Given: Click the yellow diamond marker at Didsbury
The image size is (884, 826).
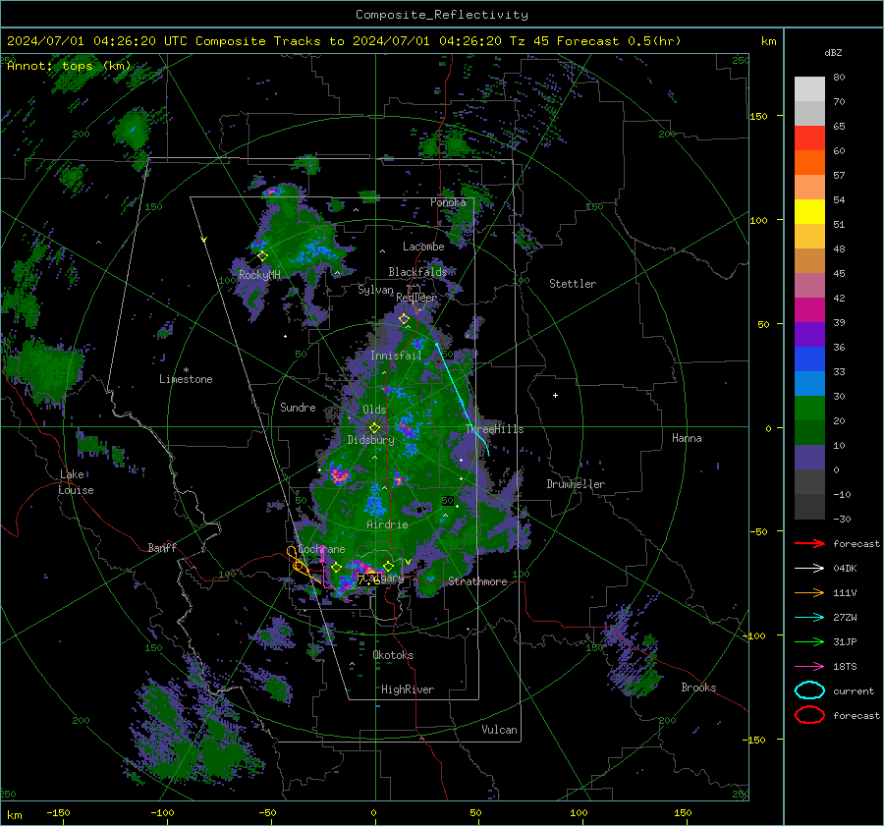Looking at the screenshot, I should tap(374, 428).
